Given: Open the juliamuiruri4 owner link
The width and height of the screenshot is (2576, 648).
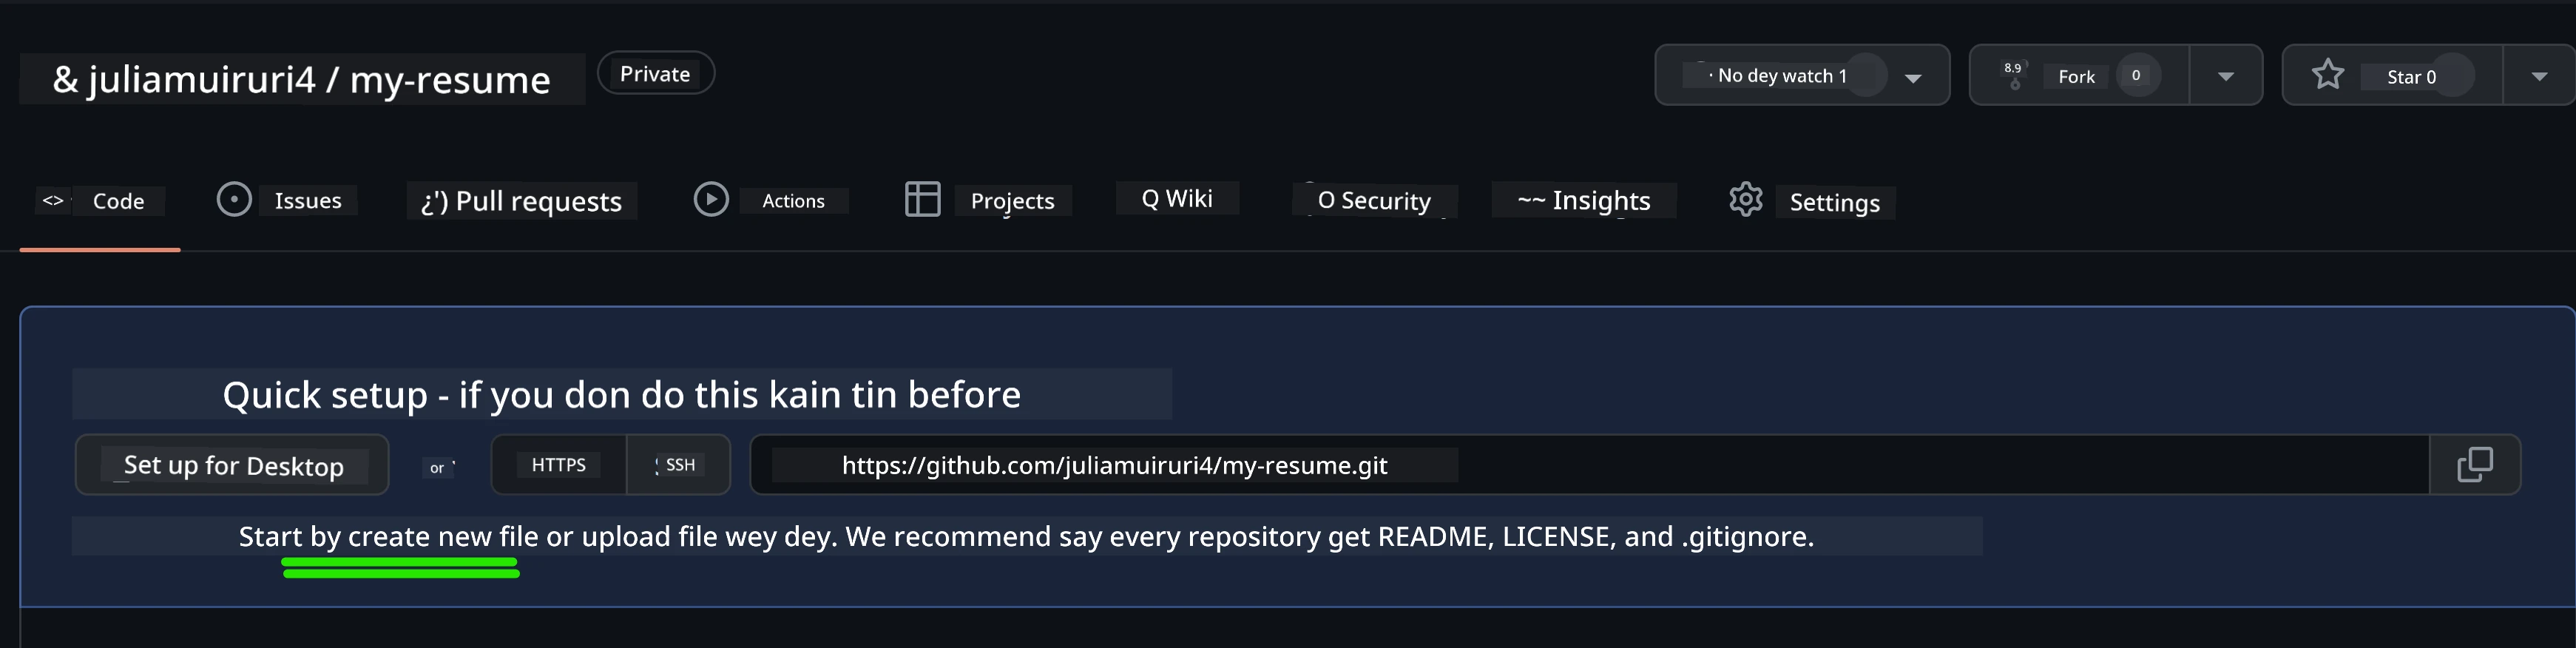Looking at the screenshot, I should [201, 79].
